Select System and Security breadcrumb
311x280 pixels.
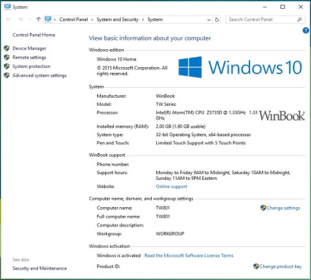tap(118, 19)
